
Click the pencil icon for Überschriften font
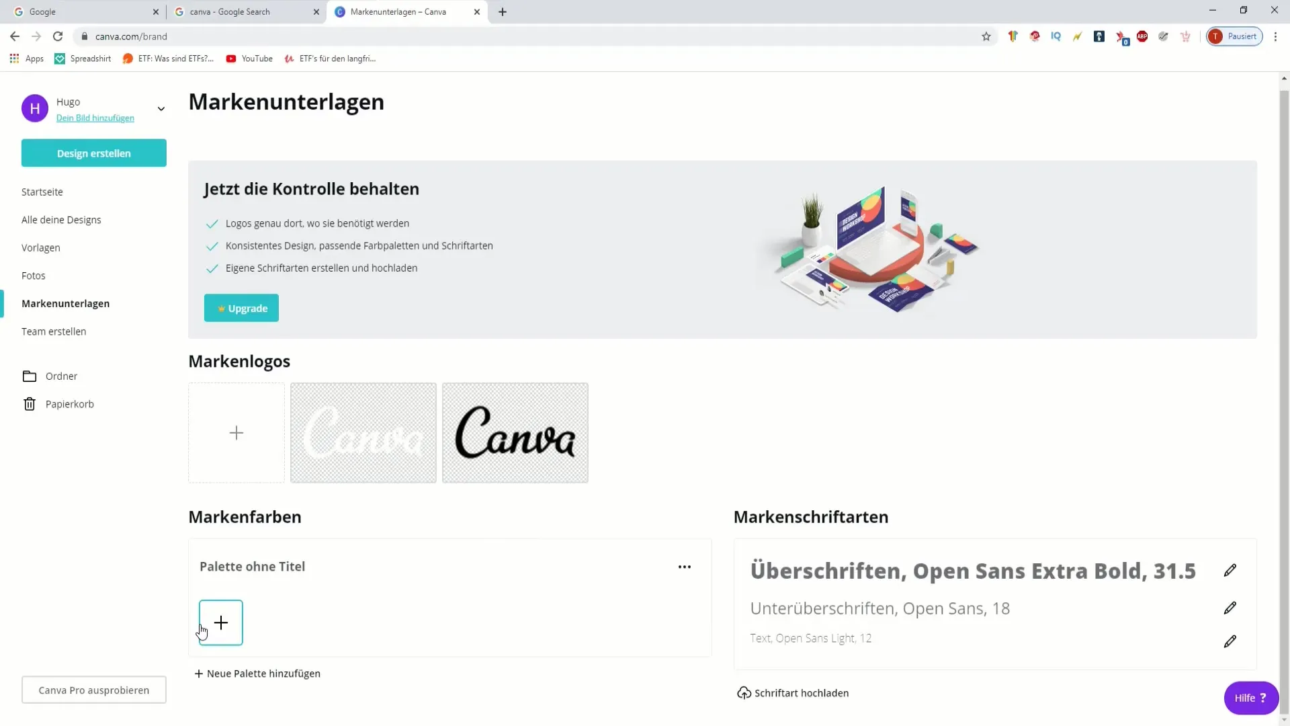point(1230,570)
